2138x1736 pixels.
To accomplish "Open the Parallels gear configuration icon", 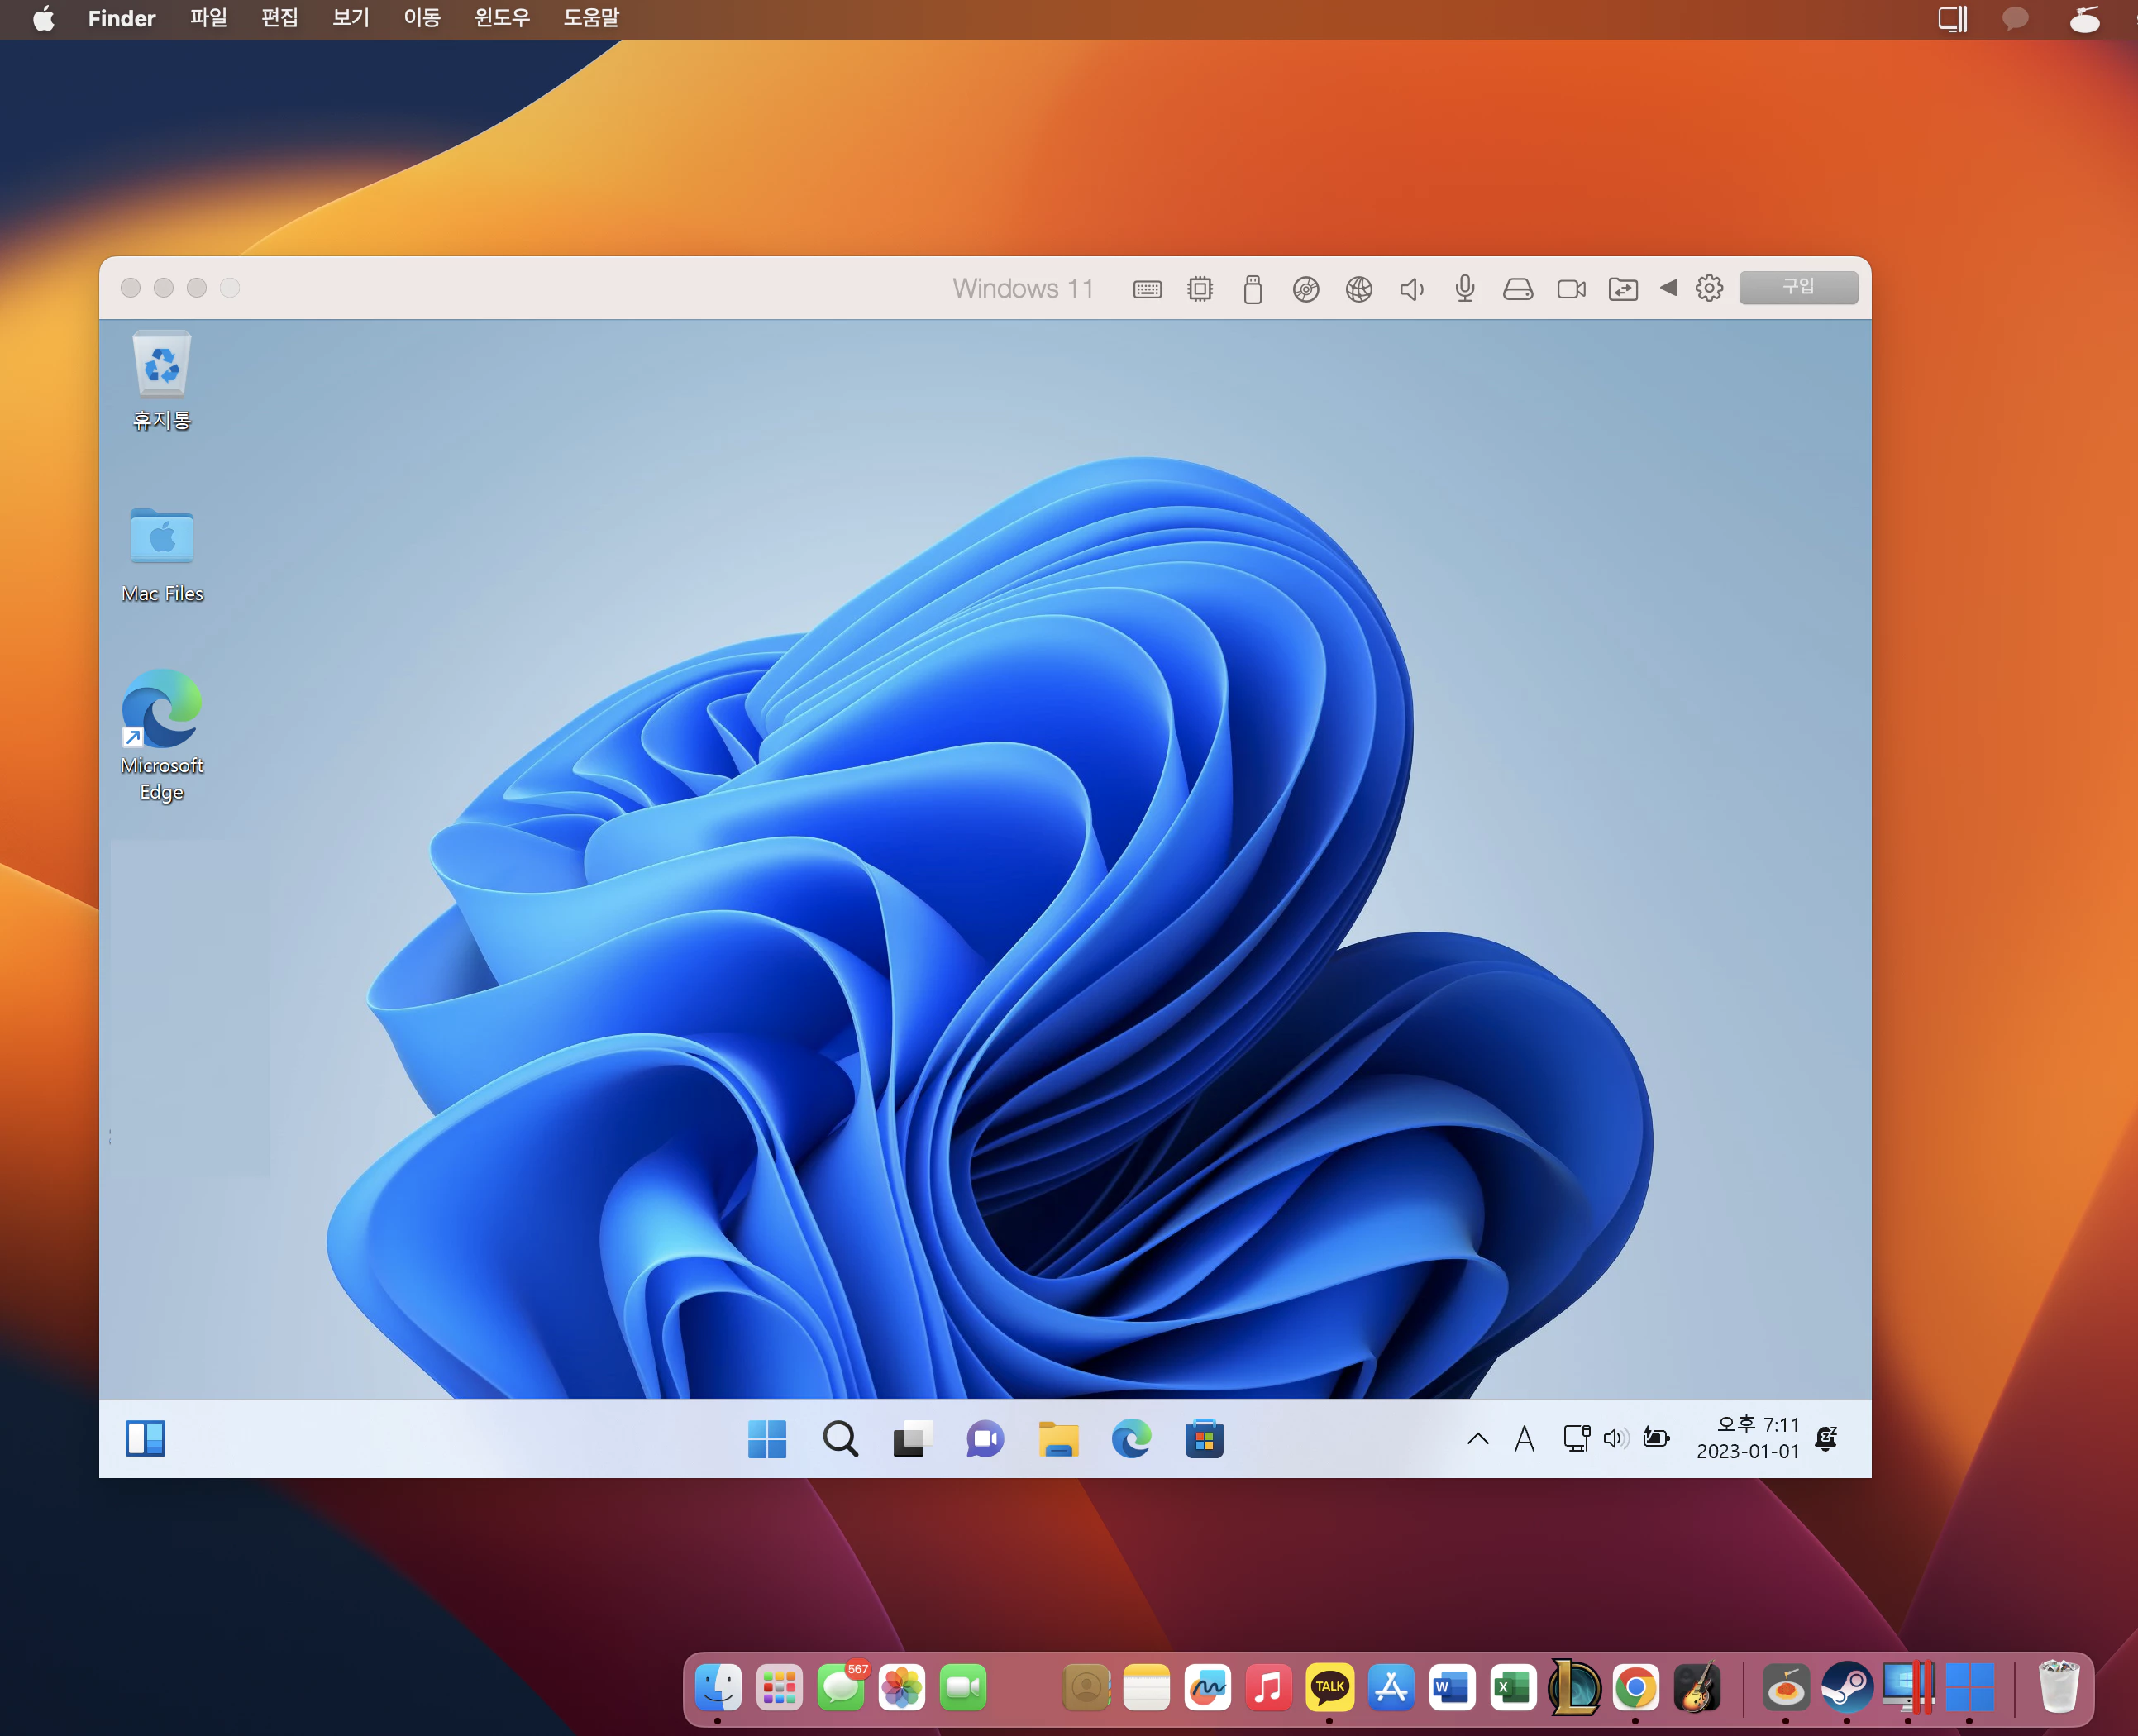I will click(1709, 288).
